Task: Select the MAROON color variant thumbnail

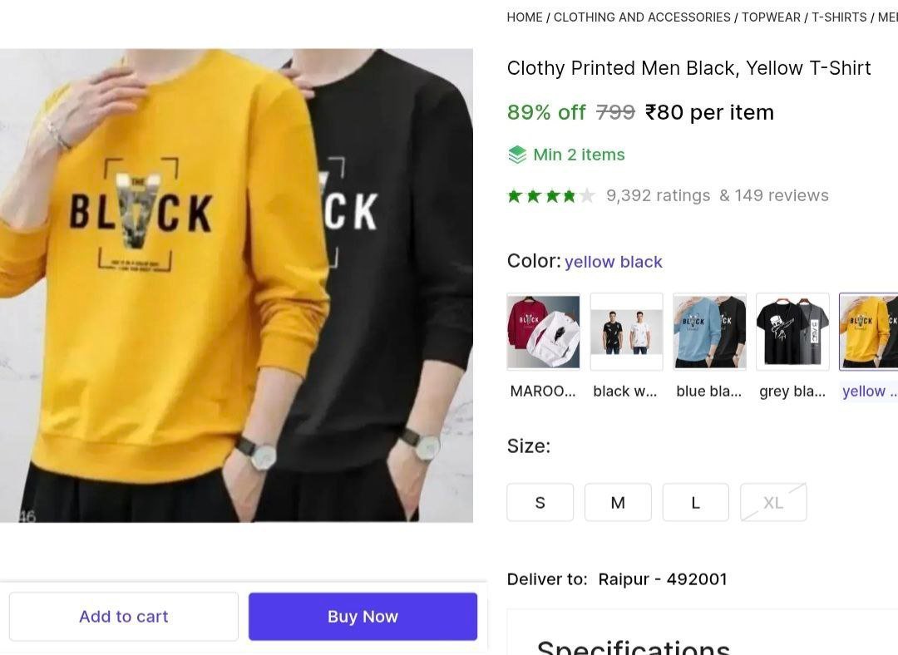Action: point(543,331)
